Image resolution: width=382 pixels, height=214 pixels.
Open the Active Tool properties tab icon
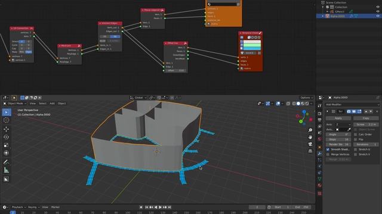(x=320, y=106)
